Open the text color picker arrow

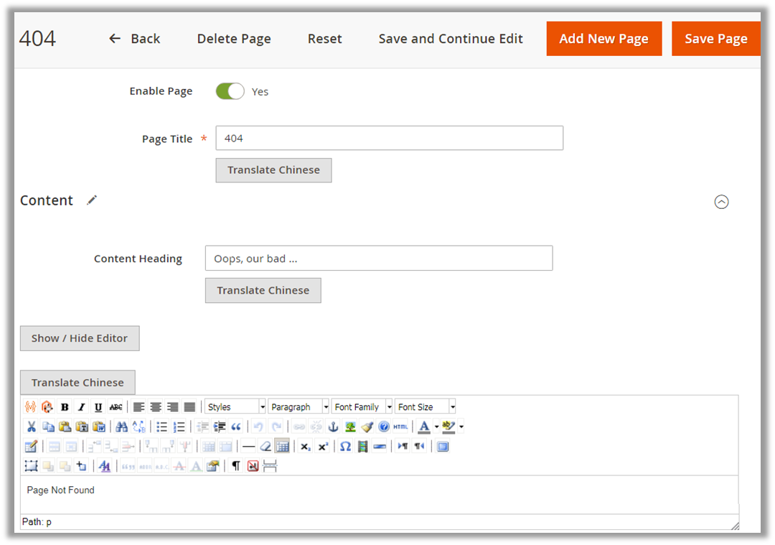click(x=436, y=427)
